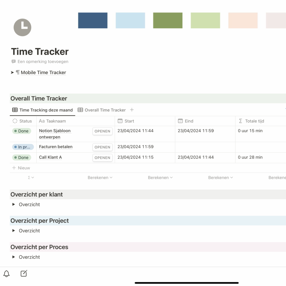
Task: Click the plus icon to add view
Action: click(132, 110)
